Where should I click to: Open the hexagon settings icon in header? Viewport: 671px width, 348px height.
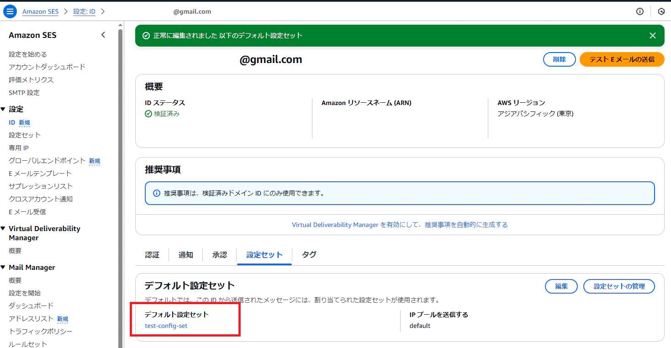(661, 11)
